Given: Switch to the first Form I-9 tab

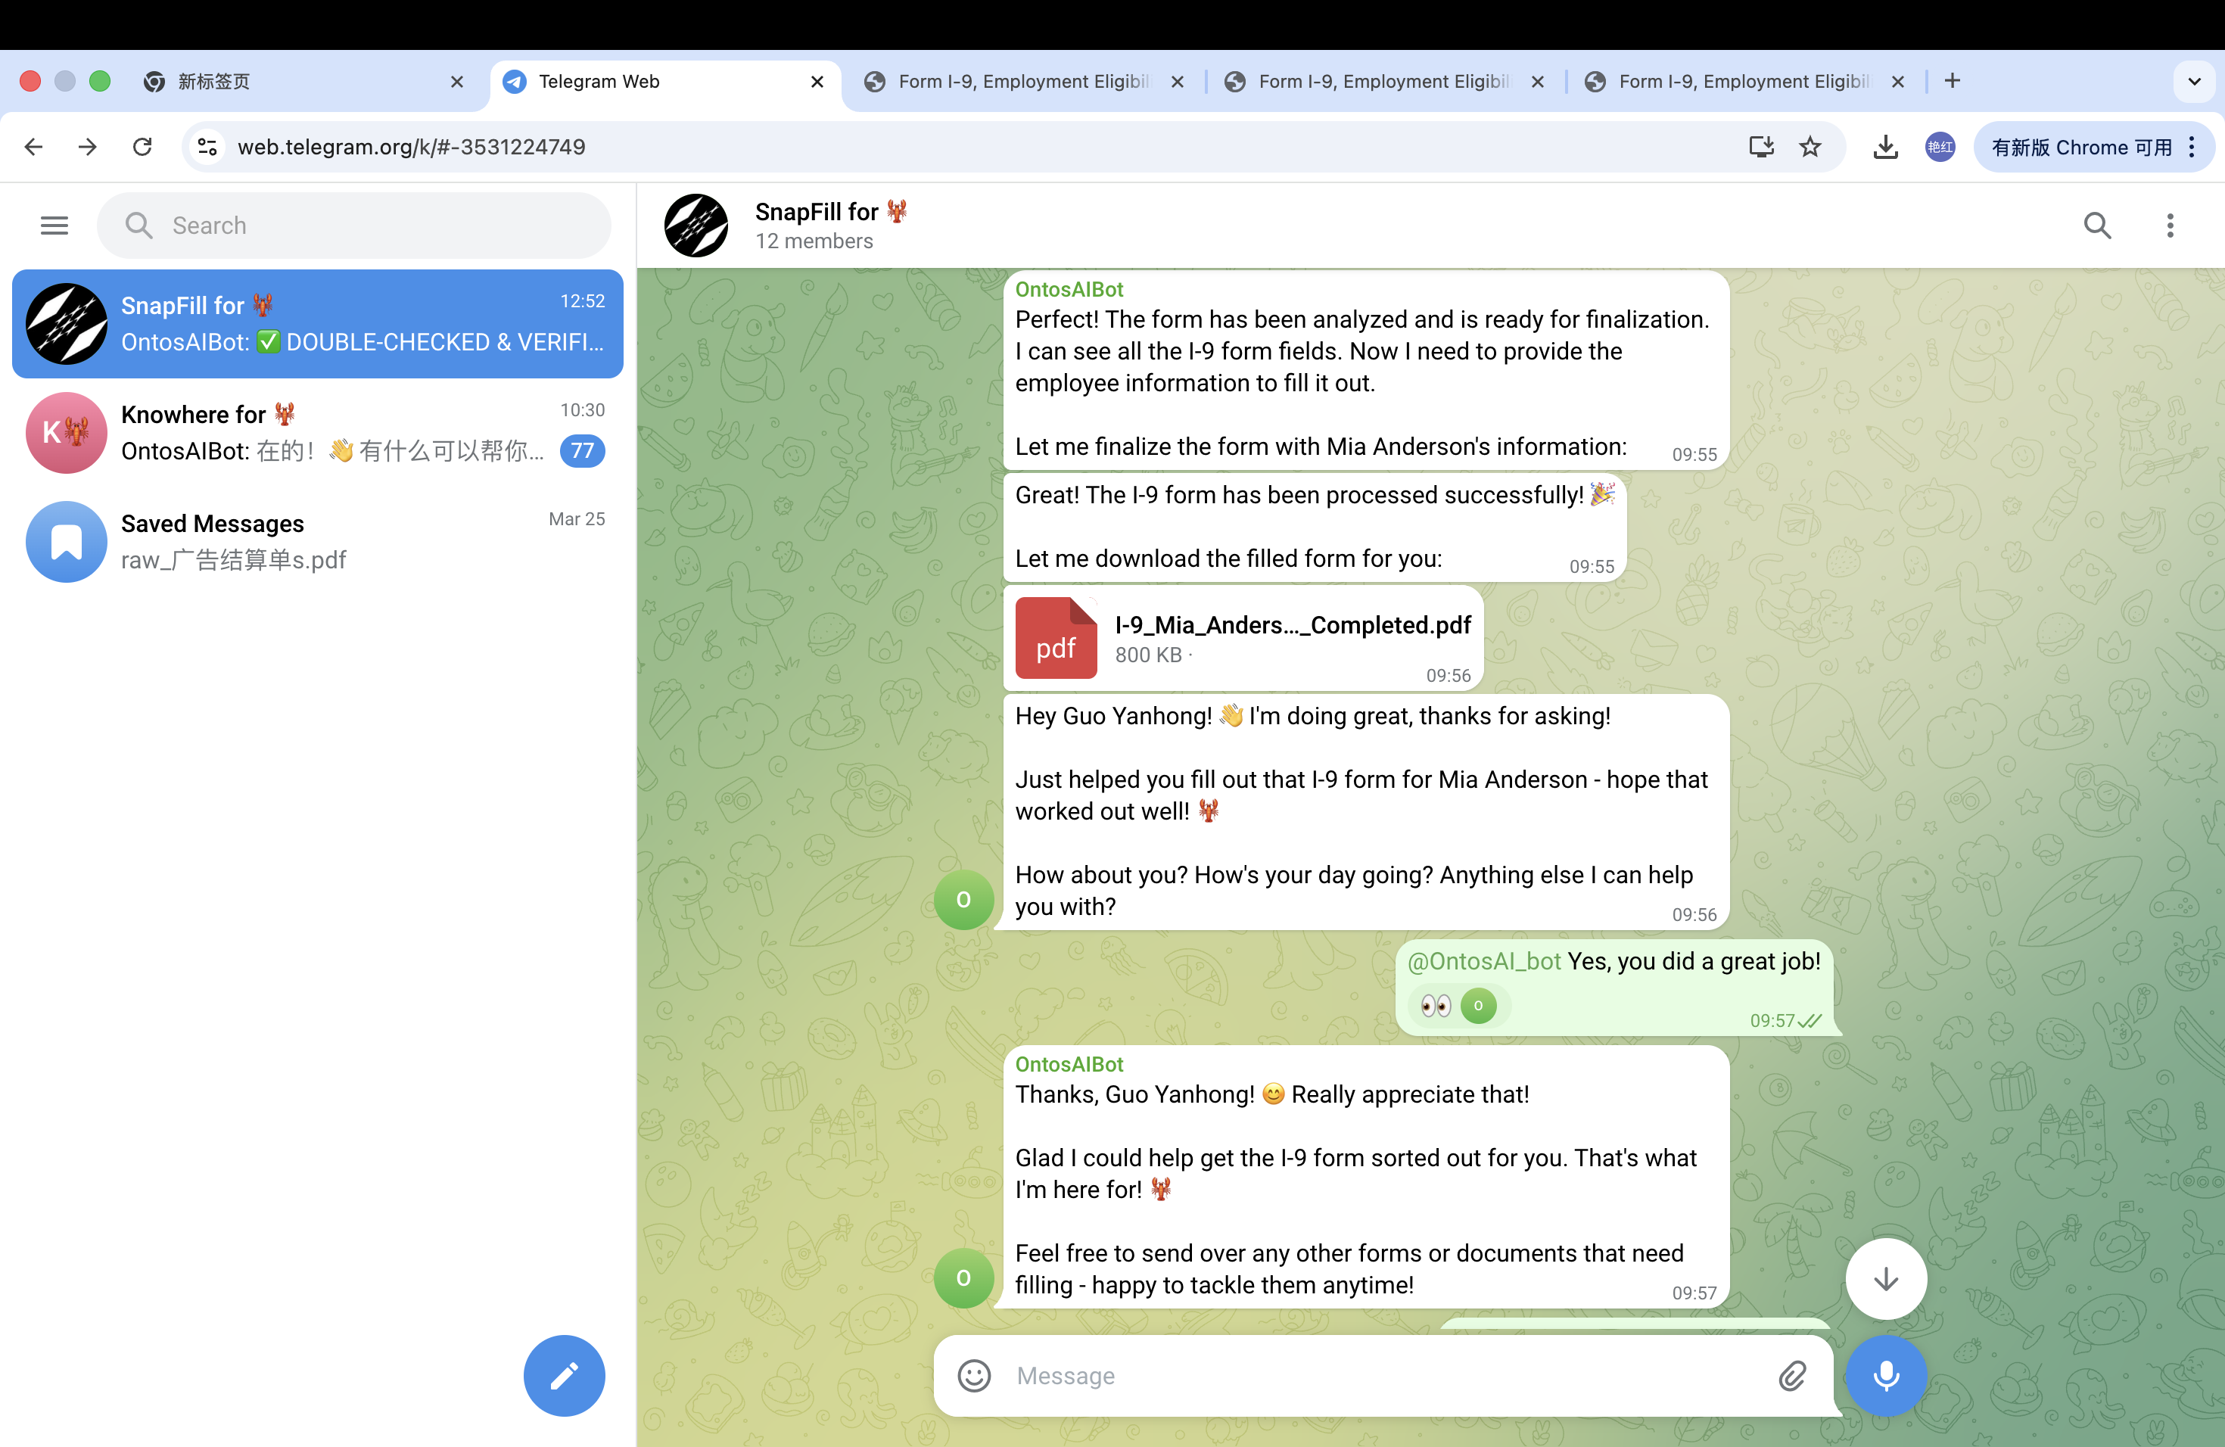Looking at the screenshot, I should click(1022, 81).
